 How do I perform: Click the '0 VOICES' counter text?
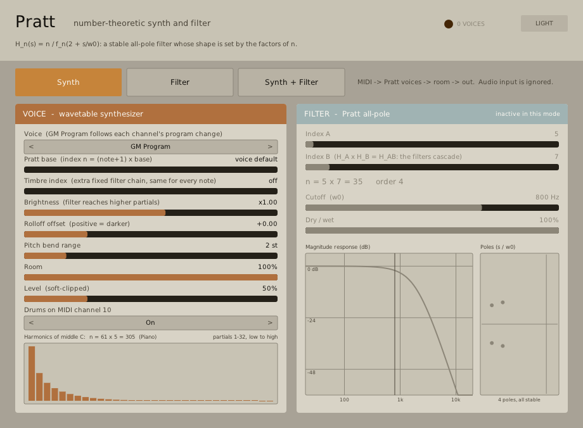[471, 24]
